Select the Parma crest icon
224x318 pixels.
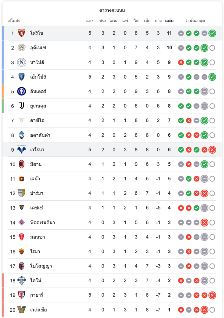point(22,193)
